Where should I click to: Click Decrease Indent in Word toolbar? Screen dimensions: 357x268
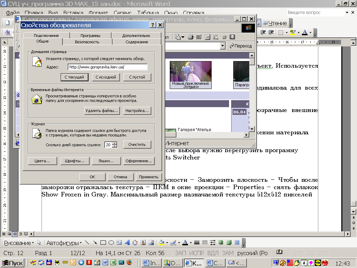[x=263, y=32]
